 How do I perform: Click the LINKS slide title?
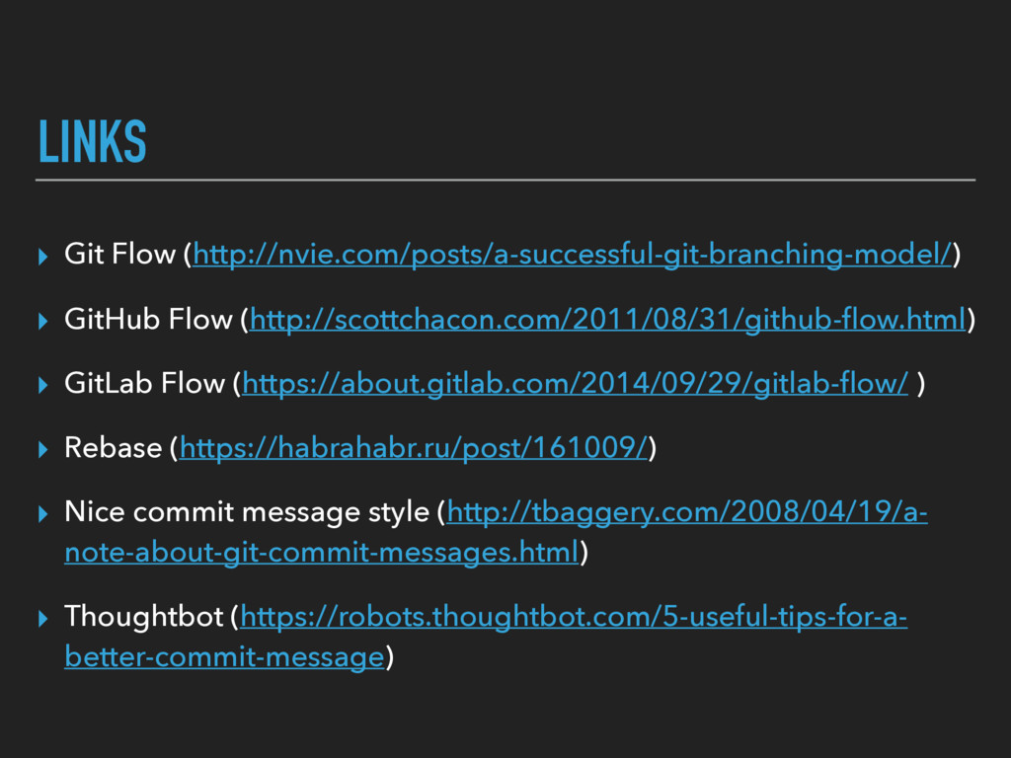coord(93,141)
